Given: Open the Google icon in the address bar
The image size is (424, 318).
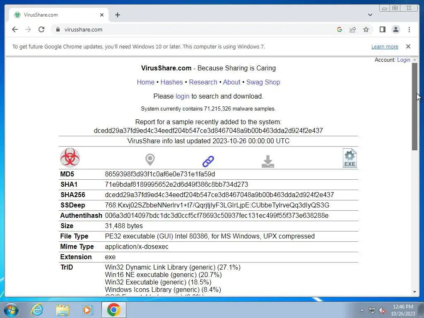Looking at the screenshot, I should pos(340,29).
